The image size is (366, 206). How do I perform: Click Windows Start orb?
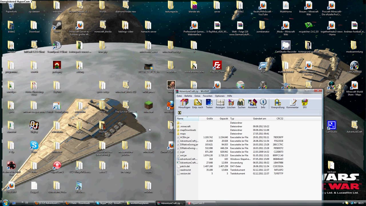(x=5, y=203)
